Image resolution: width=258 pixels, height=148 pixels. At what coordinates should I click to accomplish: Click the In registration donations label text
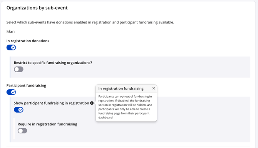(x=28, y=41)
